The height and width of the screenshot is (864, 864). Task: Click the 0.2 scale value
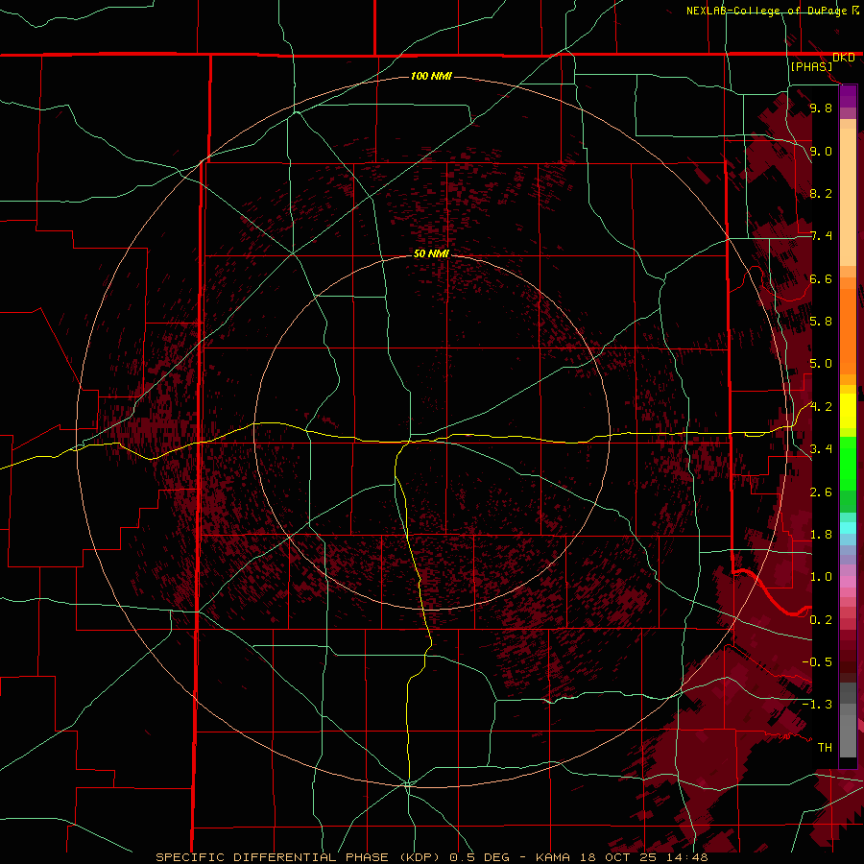(x=821, y=620)
